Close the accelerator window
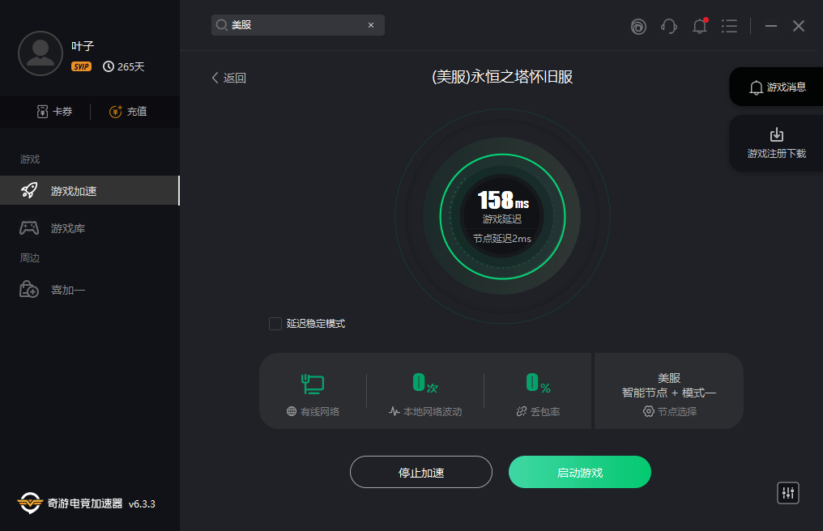This screenshot has height=531, width=823. (799, 26)
